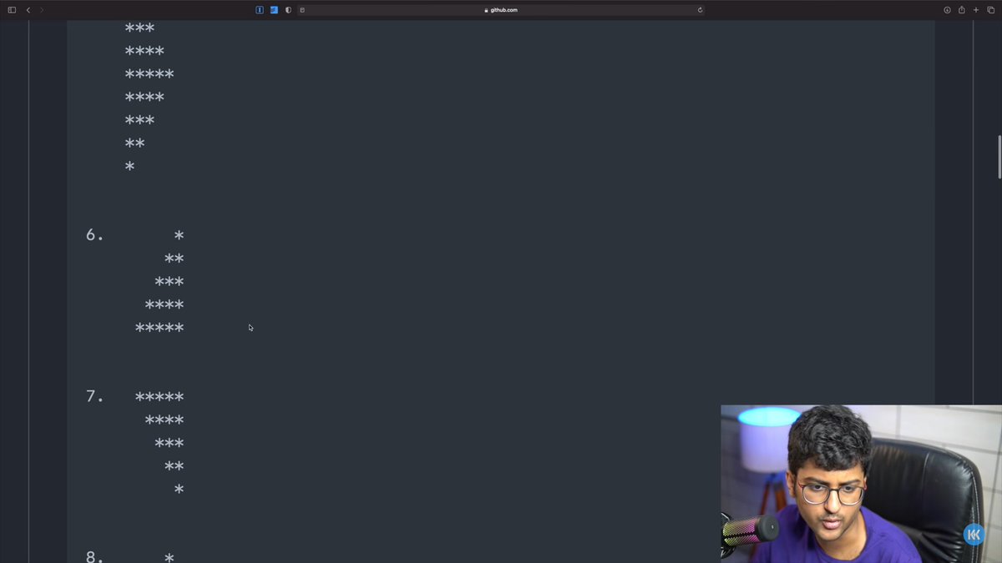Image resolution: width=1002 pixels, height=563 pixels.
Task: Click the blue extension icon in toolbar
Action: [x=274, y=10]
